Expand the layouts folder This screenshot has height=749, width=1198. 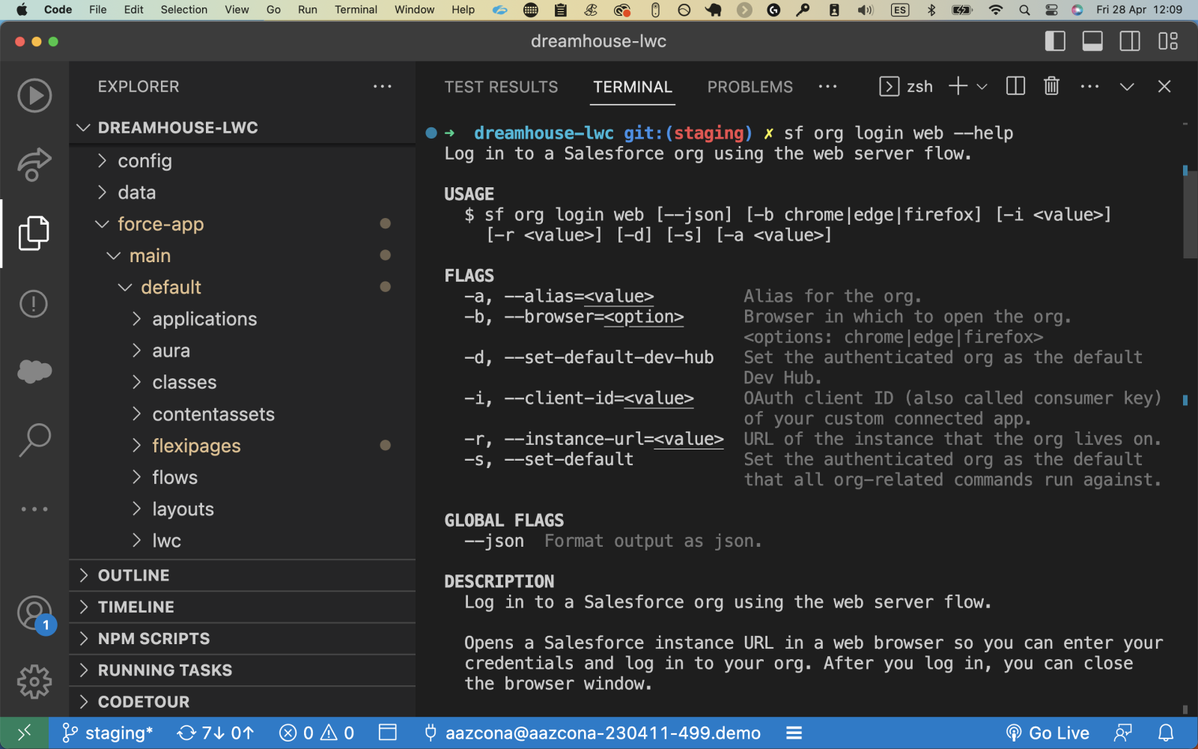click(243, 509)
